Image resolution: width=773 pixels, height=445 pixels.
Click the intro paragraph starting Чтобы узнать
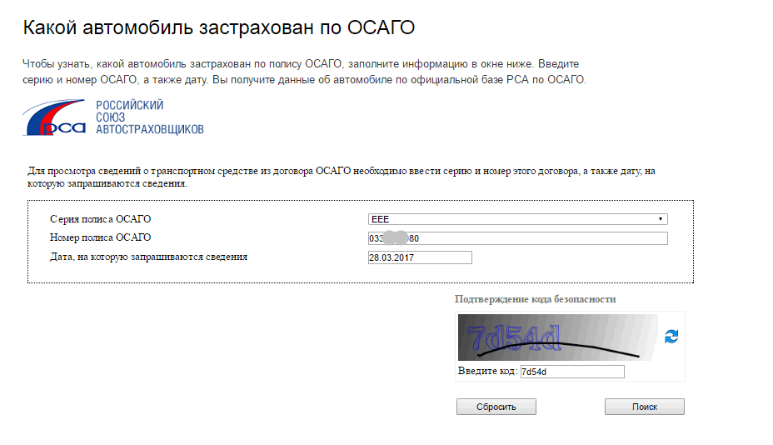point(305,72)
